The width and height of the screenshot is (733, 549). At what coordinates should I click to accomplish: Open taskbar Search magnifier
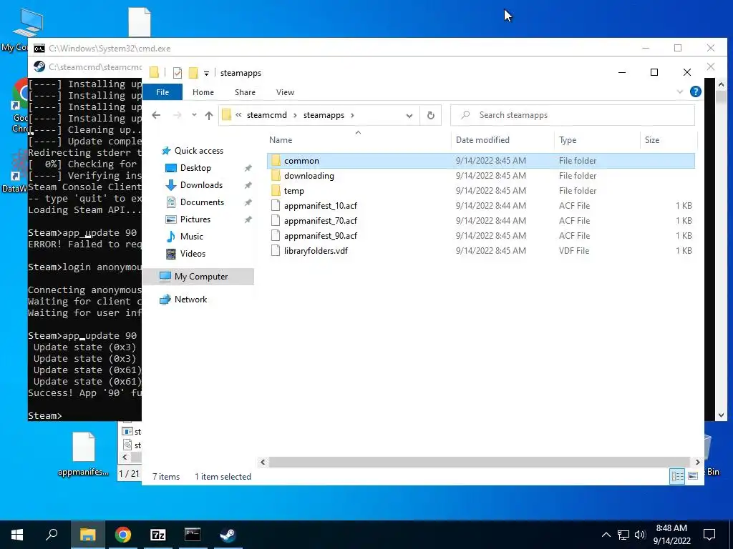click(x=52, y=535)
